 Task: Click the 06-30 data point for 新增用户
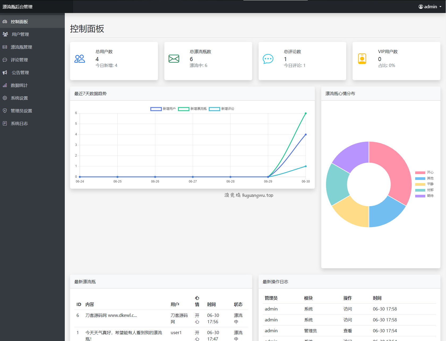(x=306, y=135)
